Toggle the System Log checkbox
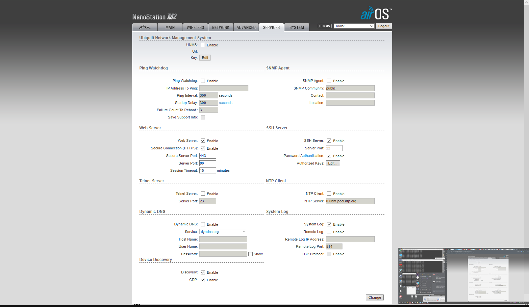The height and width of the screenshot is (307, 529). [x=329, y=224]
